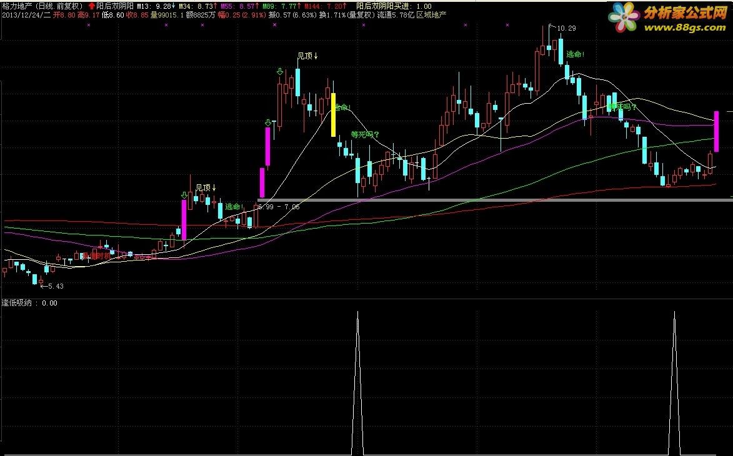Click the red 最佳时机 label
This screenshot has height=456, width=733.
pos(96,256)
